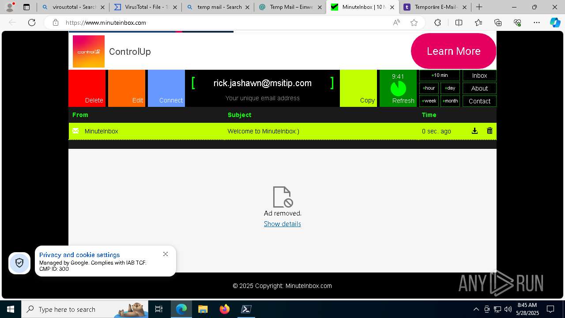Extend mailbox by +day

[450, 88]
